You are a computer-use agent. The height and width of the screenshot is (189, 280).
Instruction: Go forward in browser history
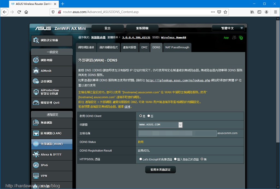pos(12,12)
